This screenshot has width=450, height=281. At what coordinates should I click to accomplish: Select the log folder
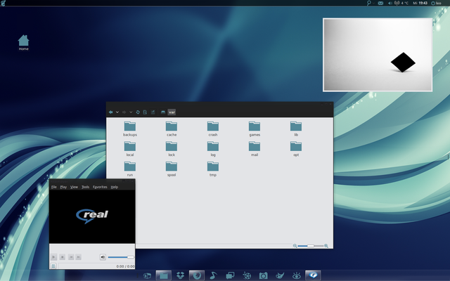(x=213, y=149)
